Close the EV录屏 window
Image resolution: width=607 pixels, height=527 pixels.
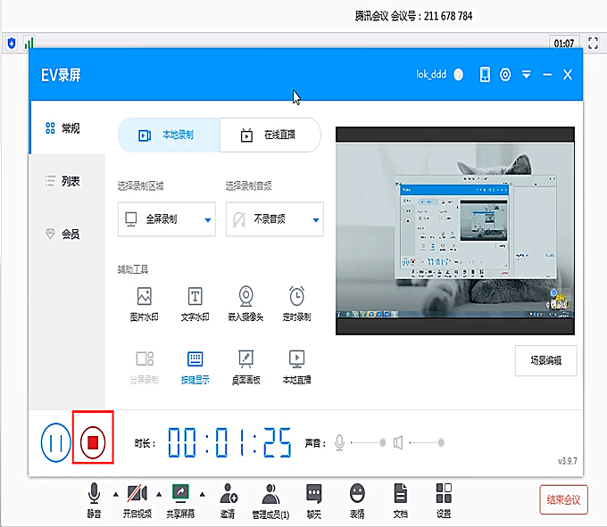[568, 74]
